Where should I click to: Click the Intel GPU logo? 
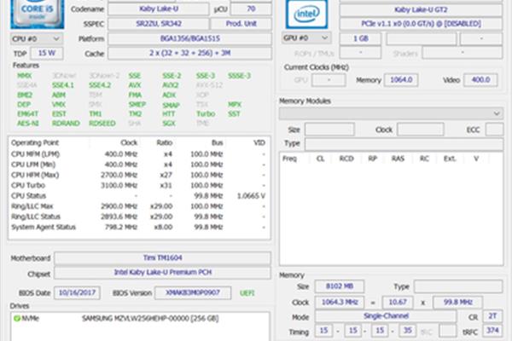[306, 14]
